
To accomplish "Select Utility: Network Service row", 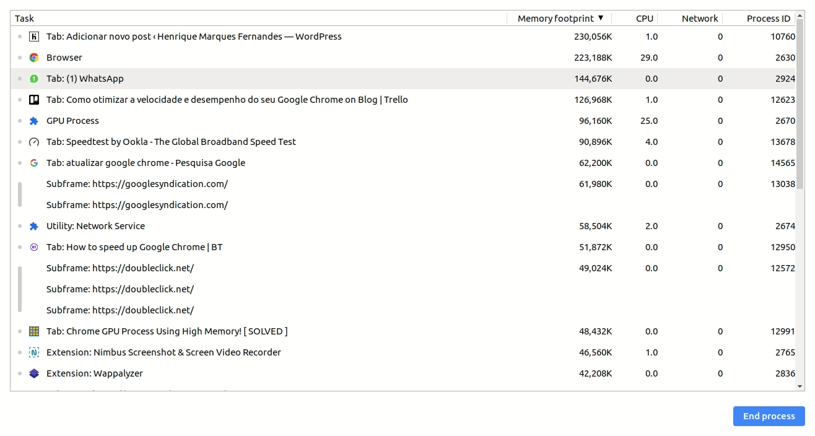I will [x=403, y=226].
